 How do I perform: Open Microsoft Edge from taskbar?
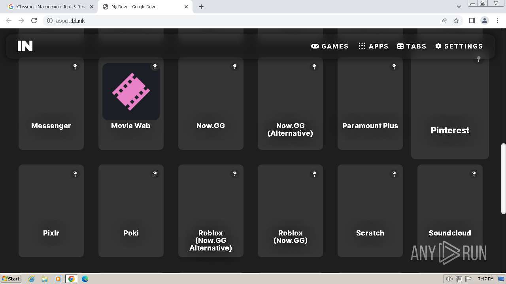tap(85, 279)
